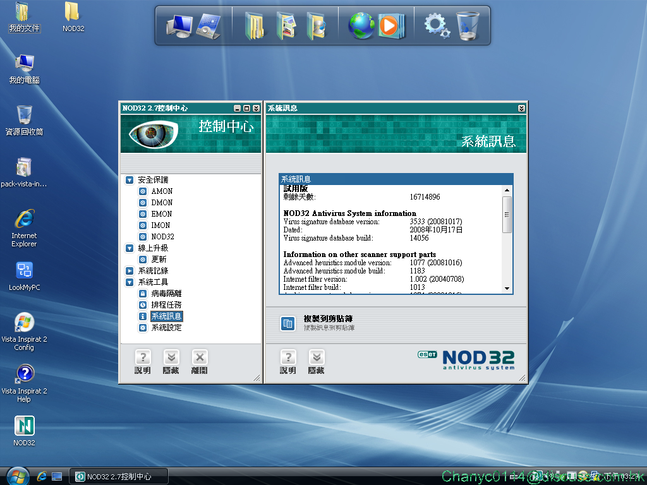
Task: Click 複製到剪貼簿 label
Action: click(328, 319)
